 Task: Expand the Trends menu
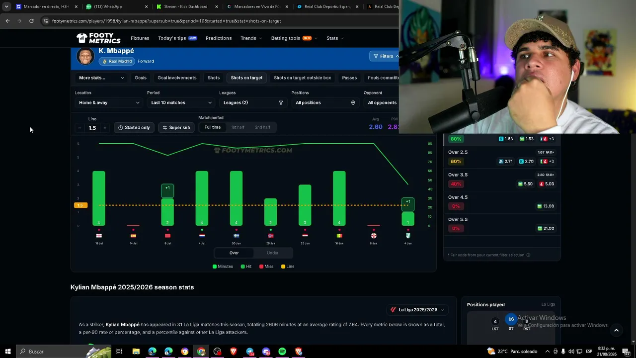[x=251, y=38]
